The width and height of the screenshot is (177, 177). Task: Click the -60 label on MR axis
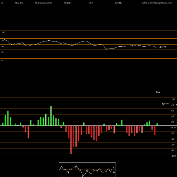173,145
